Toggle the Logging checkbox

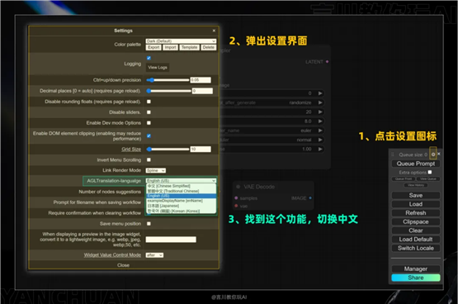pos(149,58)
